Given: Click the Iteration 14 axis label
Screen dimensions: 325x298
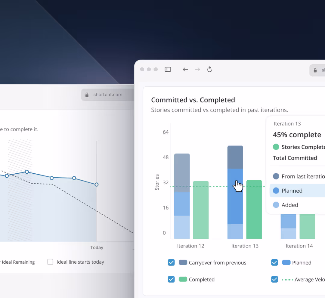Looking at the screenshot, I should (299, 246).
